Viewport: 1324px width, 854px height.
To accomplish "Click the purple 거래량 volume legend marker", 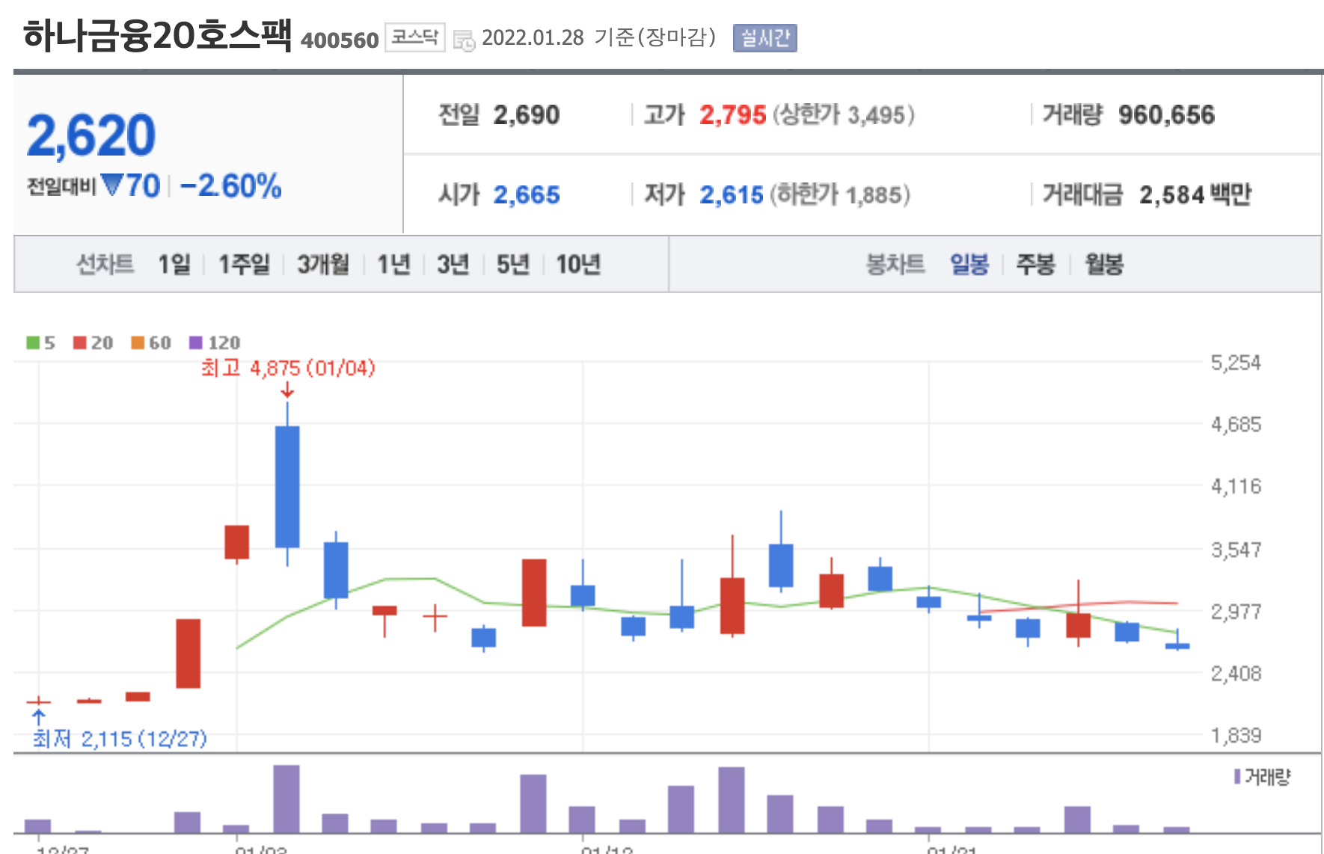I will coord(1237,777).
